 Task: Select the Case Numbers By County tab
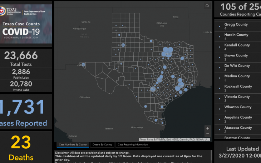click(73, 144)
